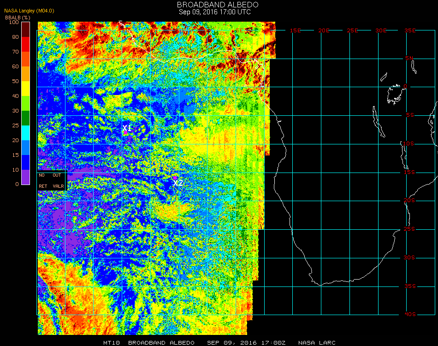Choose the dark green 25-30 colorbar swatch

26,118
